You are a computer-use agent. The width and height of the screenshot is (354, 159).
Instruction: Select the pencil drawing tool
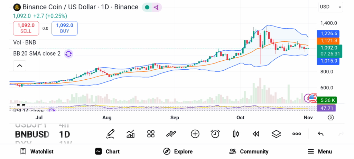111,134
